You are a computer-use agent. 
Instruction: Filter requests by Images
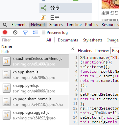coord(113,40)
